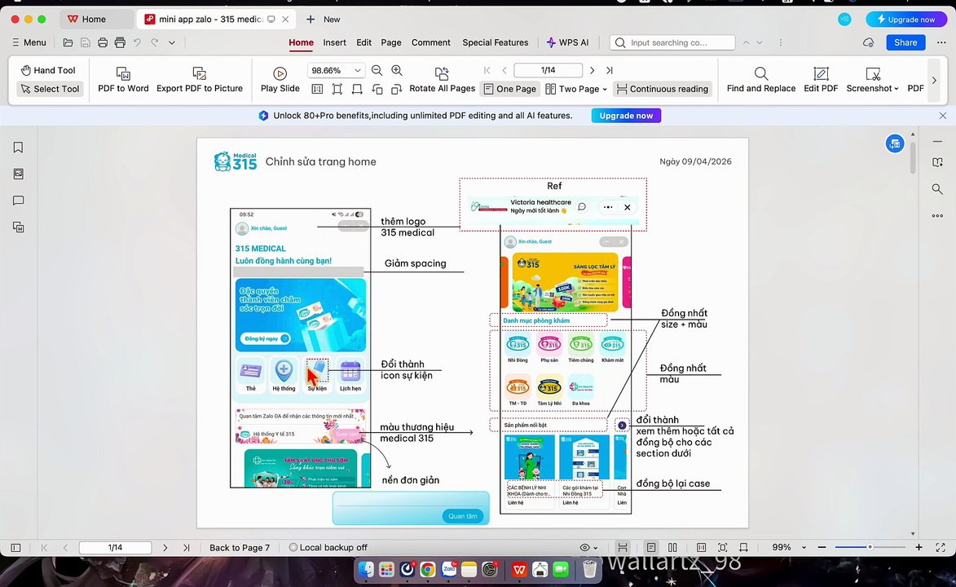
Task: Click Upgrade now in title bar
Action: point(906,20)
